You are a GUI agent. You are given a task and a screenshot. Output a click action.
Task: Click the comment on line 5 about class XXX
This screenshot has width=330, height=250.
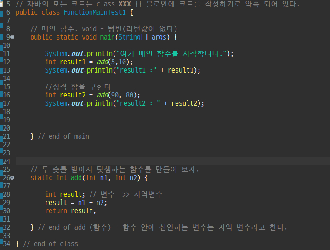(x=158, y=4)
